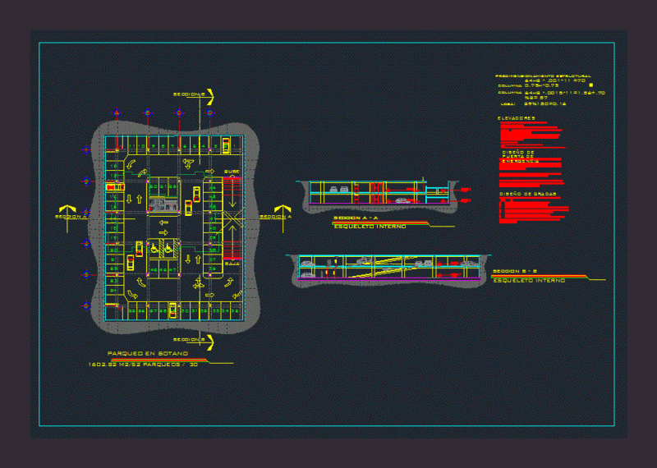Pick the section B arrow marker above the plan

click(210, 96)
